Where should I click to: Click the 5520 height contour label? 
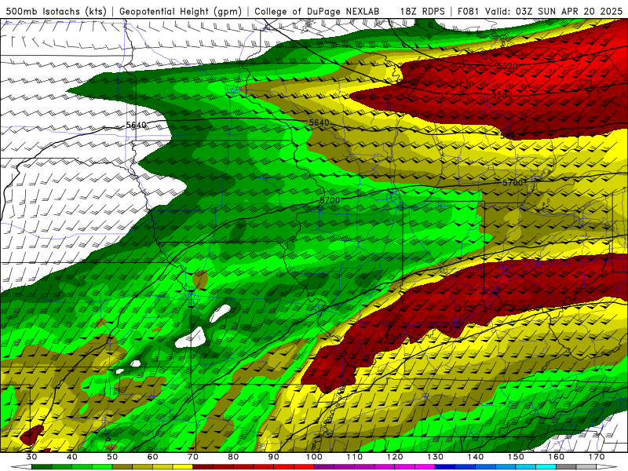click(507, 66)
